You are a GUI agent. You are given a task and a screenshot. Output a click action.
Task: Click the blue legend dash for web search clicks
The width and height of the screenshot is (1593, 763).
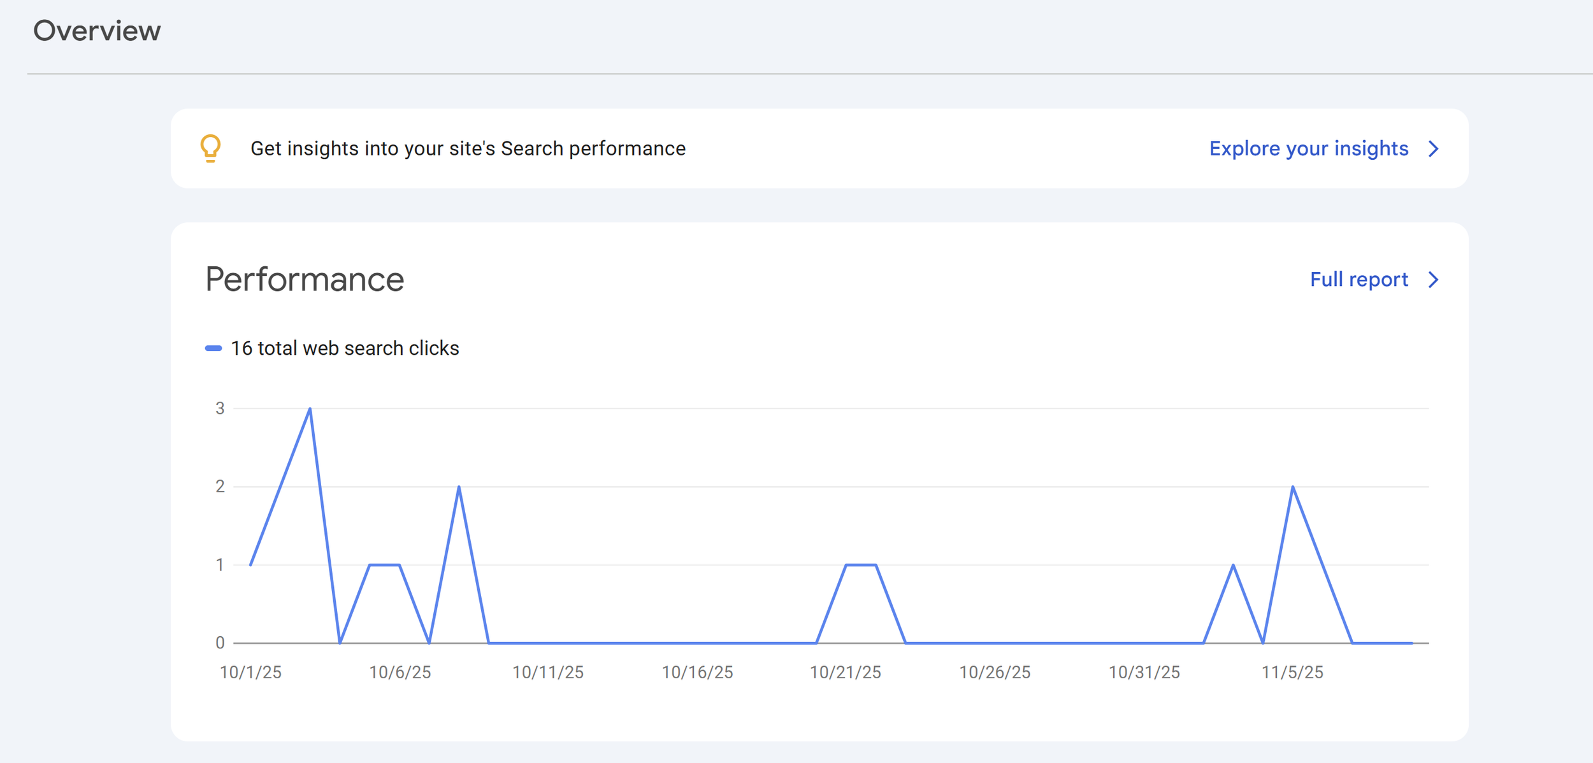tap(213, 348)
